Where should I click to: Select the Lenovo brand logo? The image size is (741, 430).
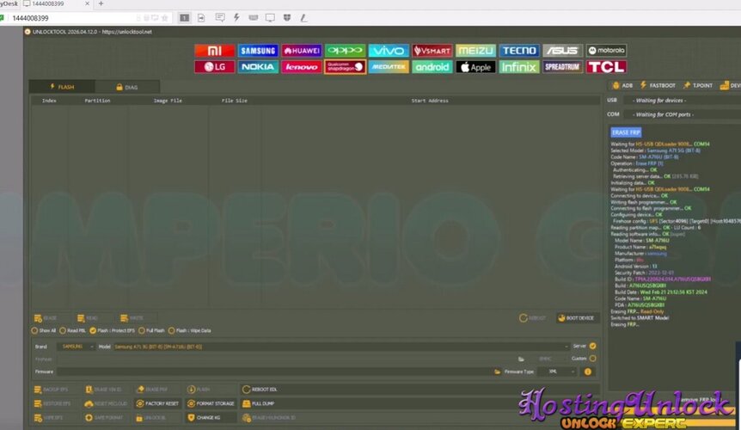[302, 67]
